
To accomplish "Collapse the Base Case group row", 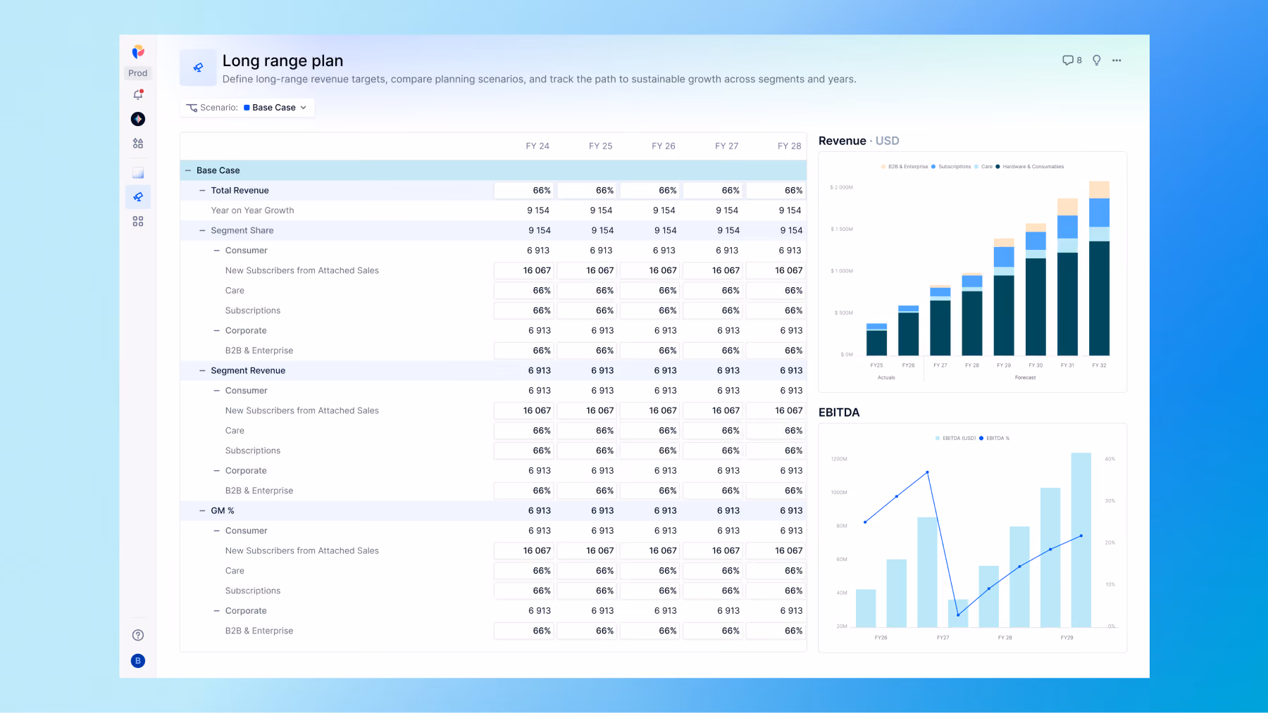I will point(188,170).
